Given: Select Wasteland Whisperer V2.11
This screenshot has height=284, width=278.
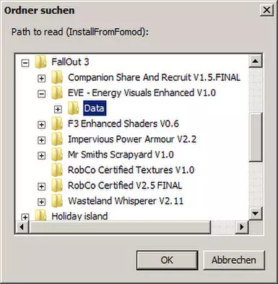Looking at the screenshot, I should point(126,201).
